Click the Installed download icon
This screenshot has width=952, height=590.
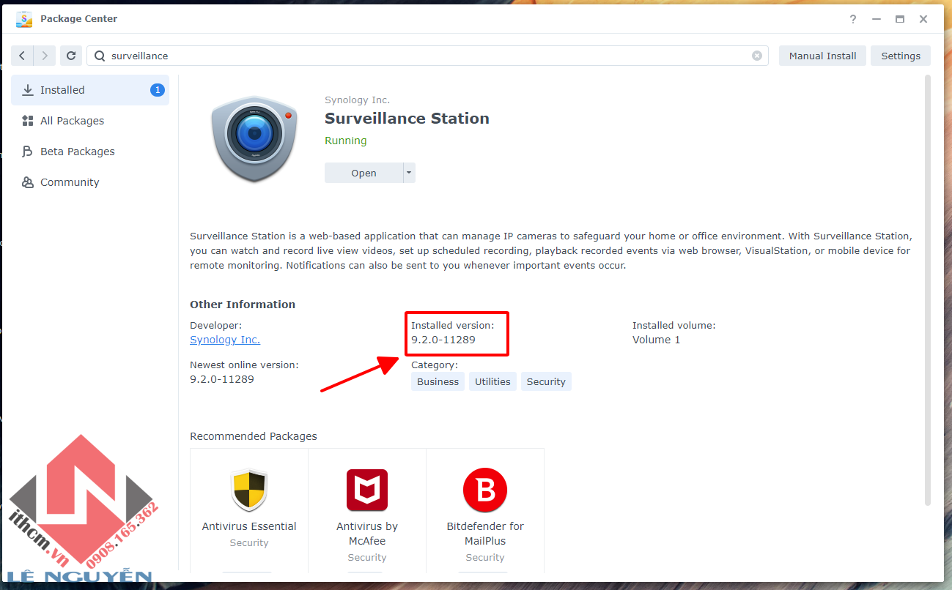28,90
